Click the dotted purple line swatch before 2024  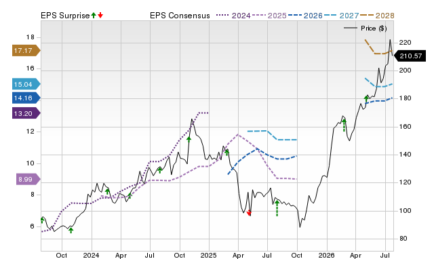pyautogui.click(x=223, y=15)
